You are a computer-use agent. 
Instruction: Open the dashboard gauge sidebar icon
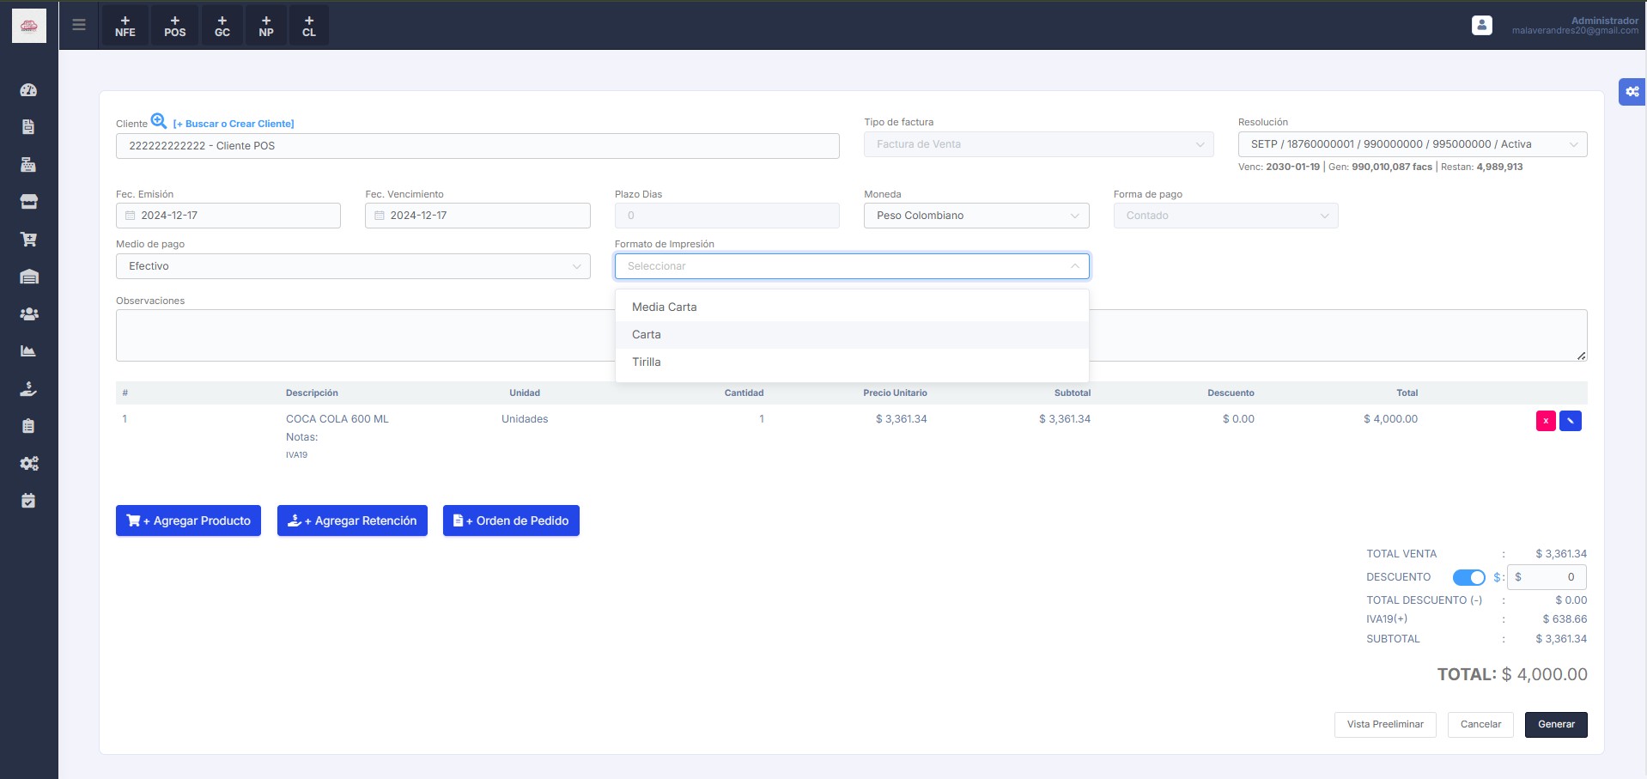(x=28, y=90)
